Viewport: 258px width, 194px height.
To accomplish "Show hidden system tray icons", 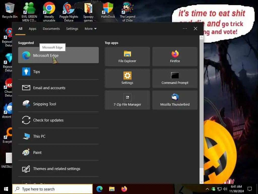I will [x=207, y=189].
